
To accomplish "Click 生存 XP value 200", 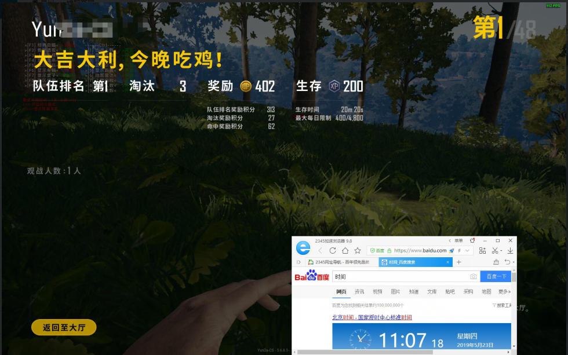I will tap(346, 86).
